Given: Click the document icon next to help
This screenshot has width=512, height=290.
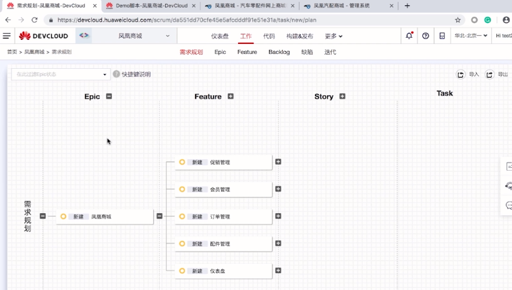Looking at the screenshot, I should click(442, 36).
